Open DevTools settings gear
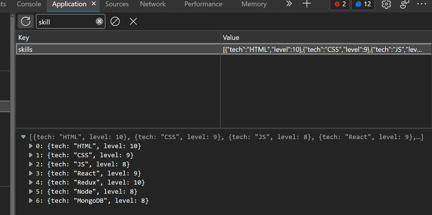The image size is (432, 215). point(386,4)
